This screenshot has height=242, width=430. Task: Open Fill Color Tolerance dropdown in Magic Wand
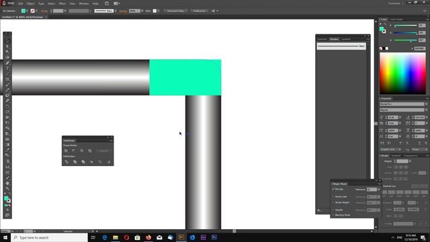coord(379,190)
